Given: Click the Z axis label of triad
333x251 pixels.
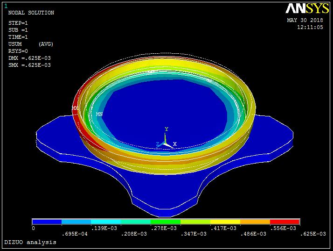Looking at the screenshot, I should click(x=158, y=144).
